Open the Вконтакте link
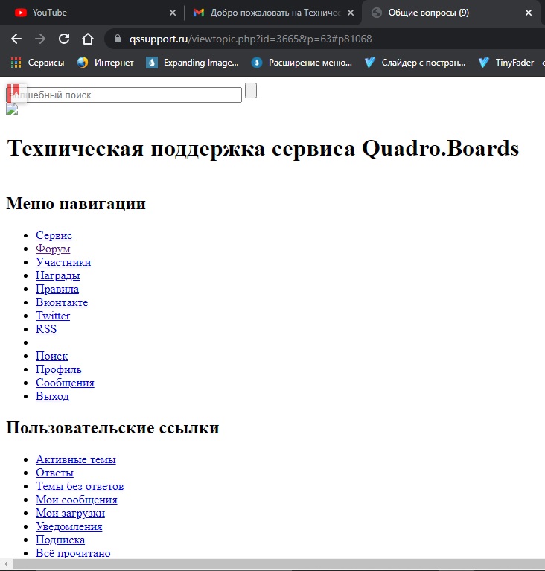This screenshot has height=571, width=545. 62,302
